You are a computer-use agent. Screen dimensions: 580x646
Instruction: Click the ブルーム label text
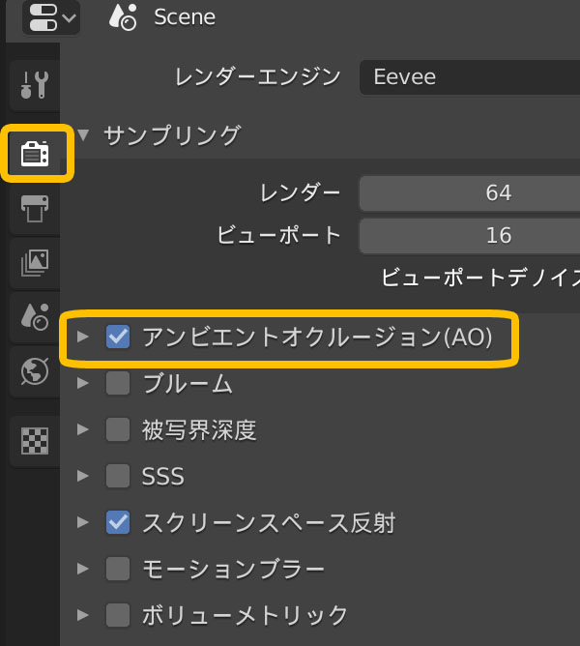[x=188, y=383]
